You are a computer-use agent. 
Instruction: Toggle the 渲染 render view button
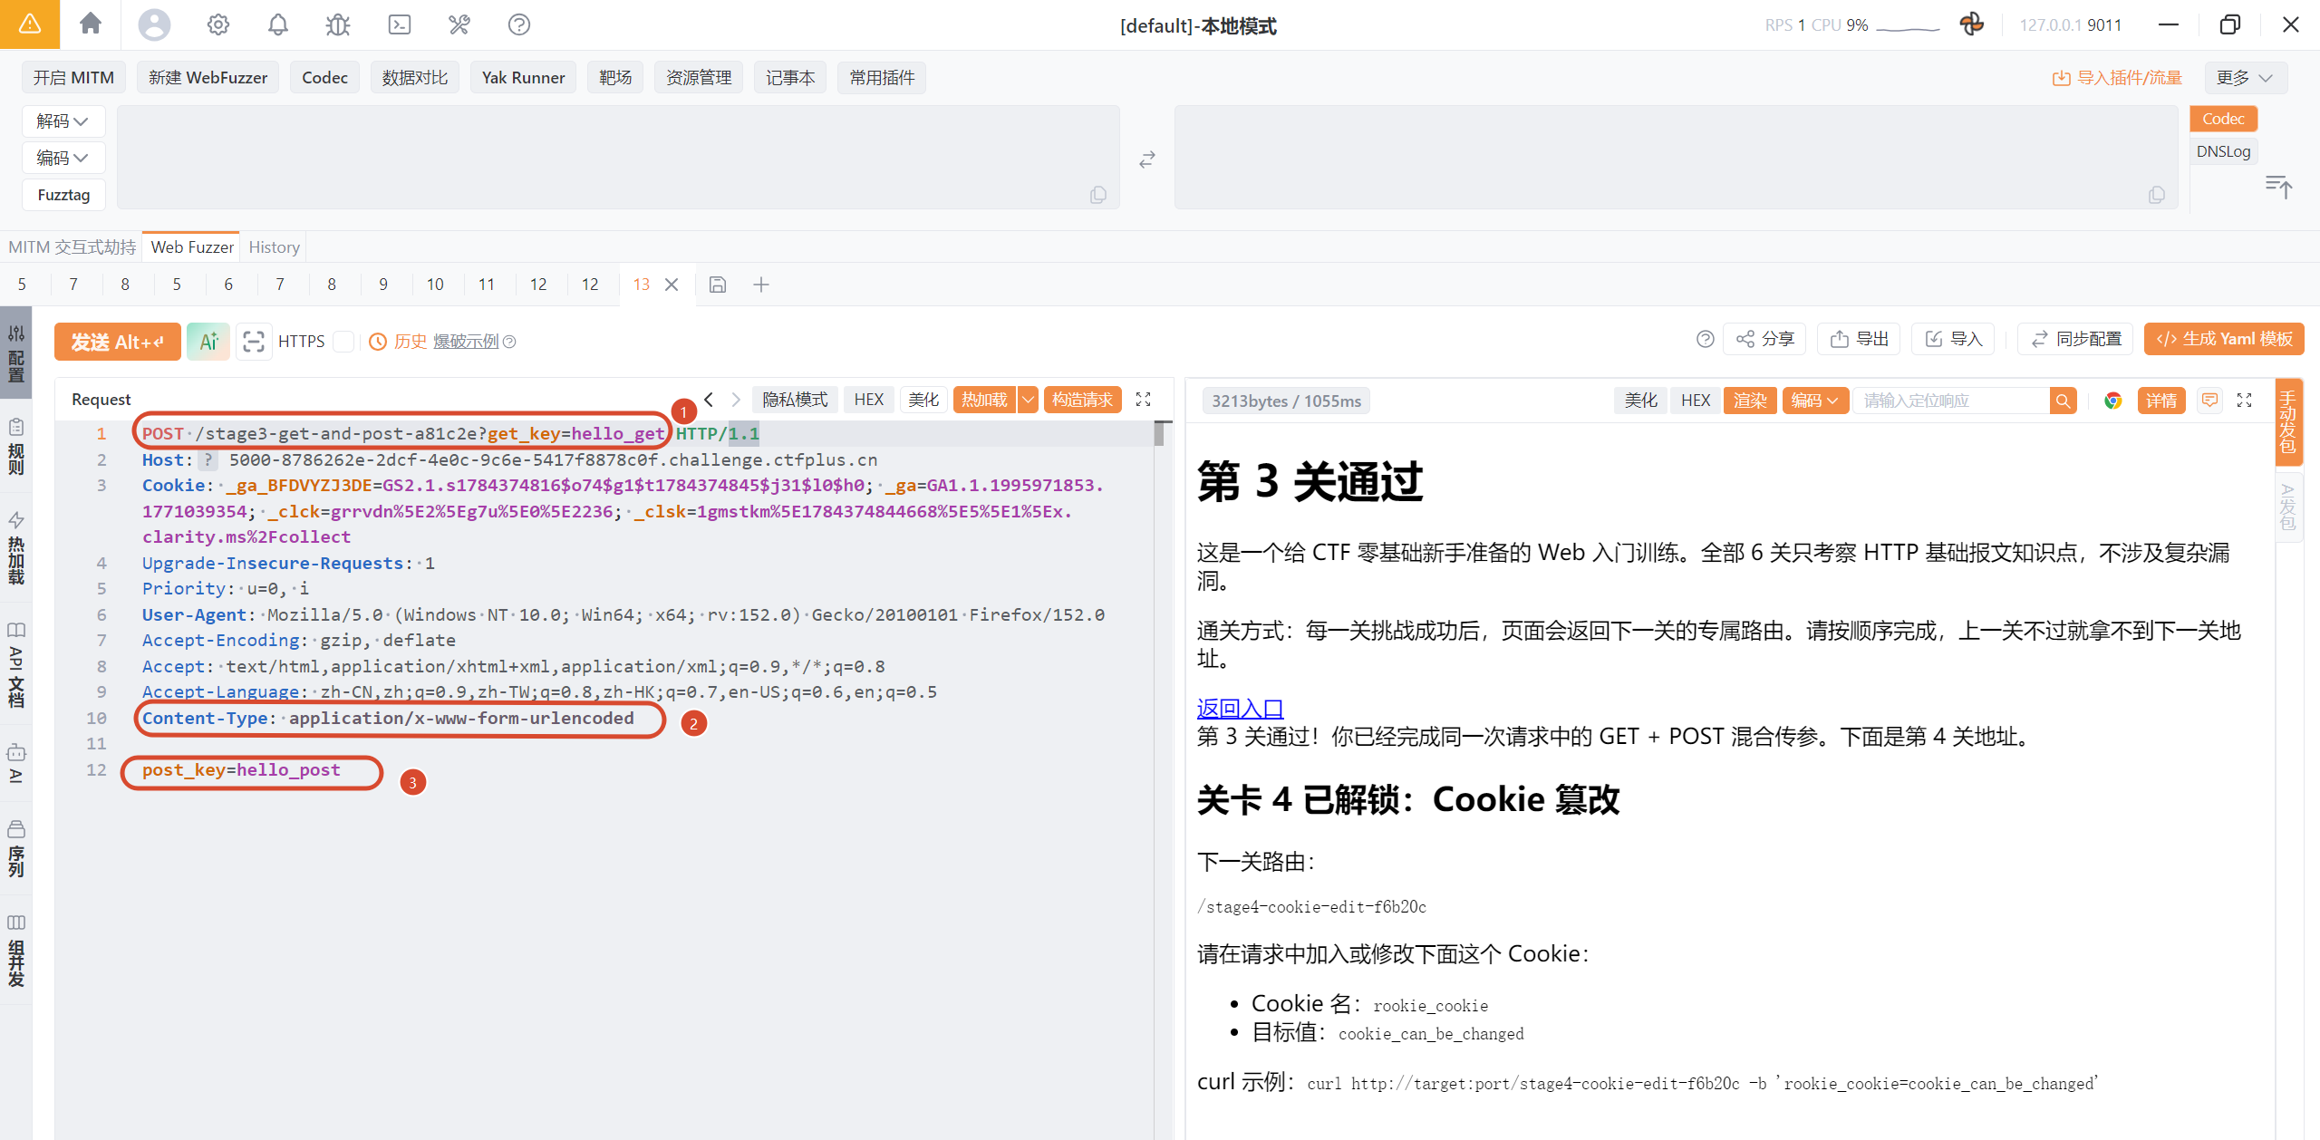coord(1750,401)
